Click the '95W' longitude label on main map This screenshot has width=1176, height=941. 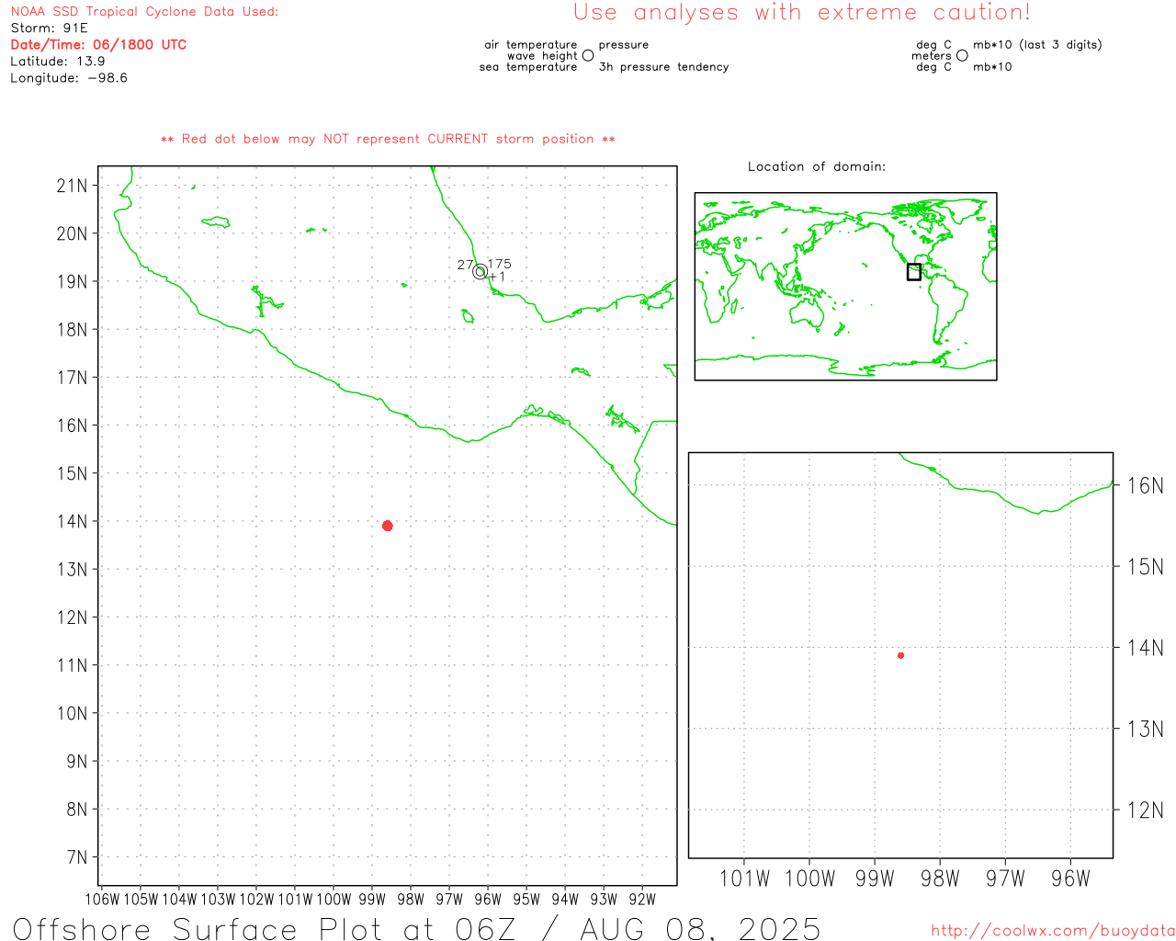click(526, 899)
